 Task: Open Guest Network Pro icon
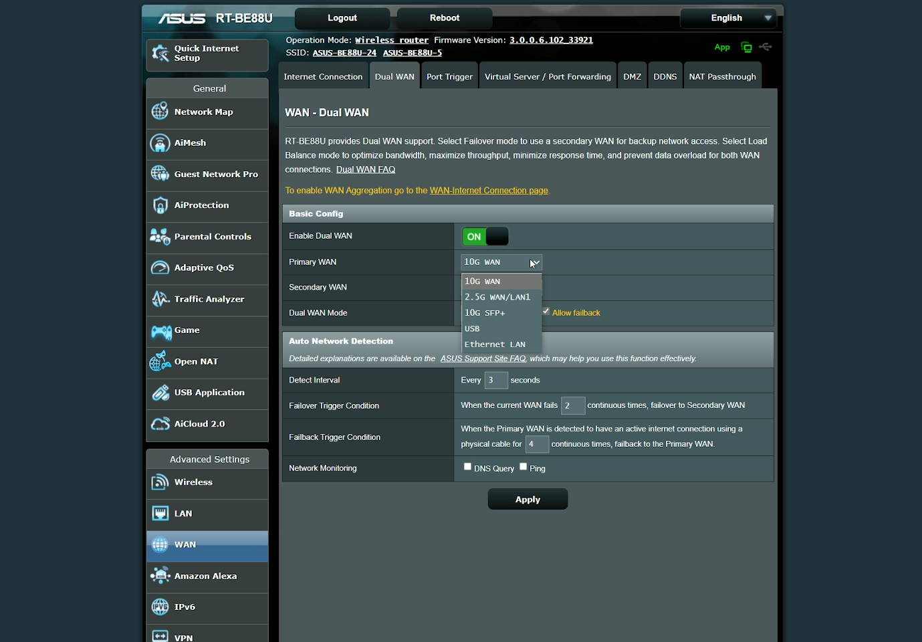tap(160, 173)
